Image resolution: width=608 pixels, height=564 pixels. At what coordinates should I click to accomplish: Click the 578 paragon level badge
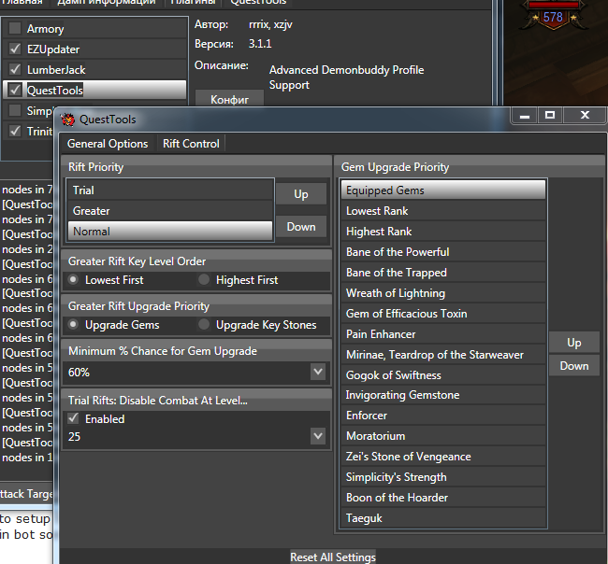pos(553,17)
